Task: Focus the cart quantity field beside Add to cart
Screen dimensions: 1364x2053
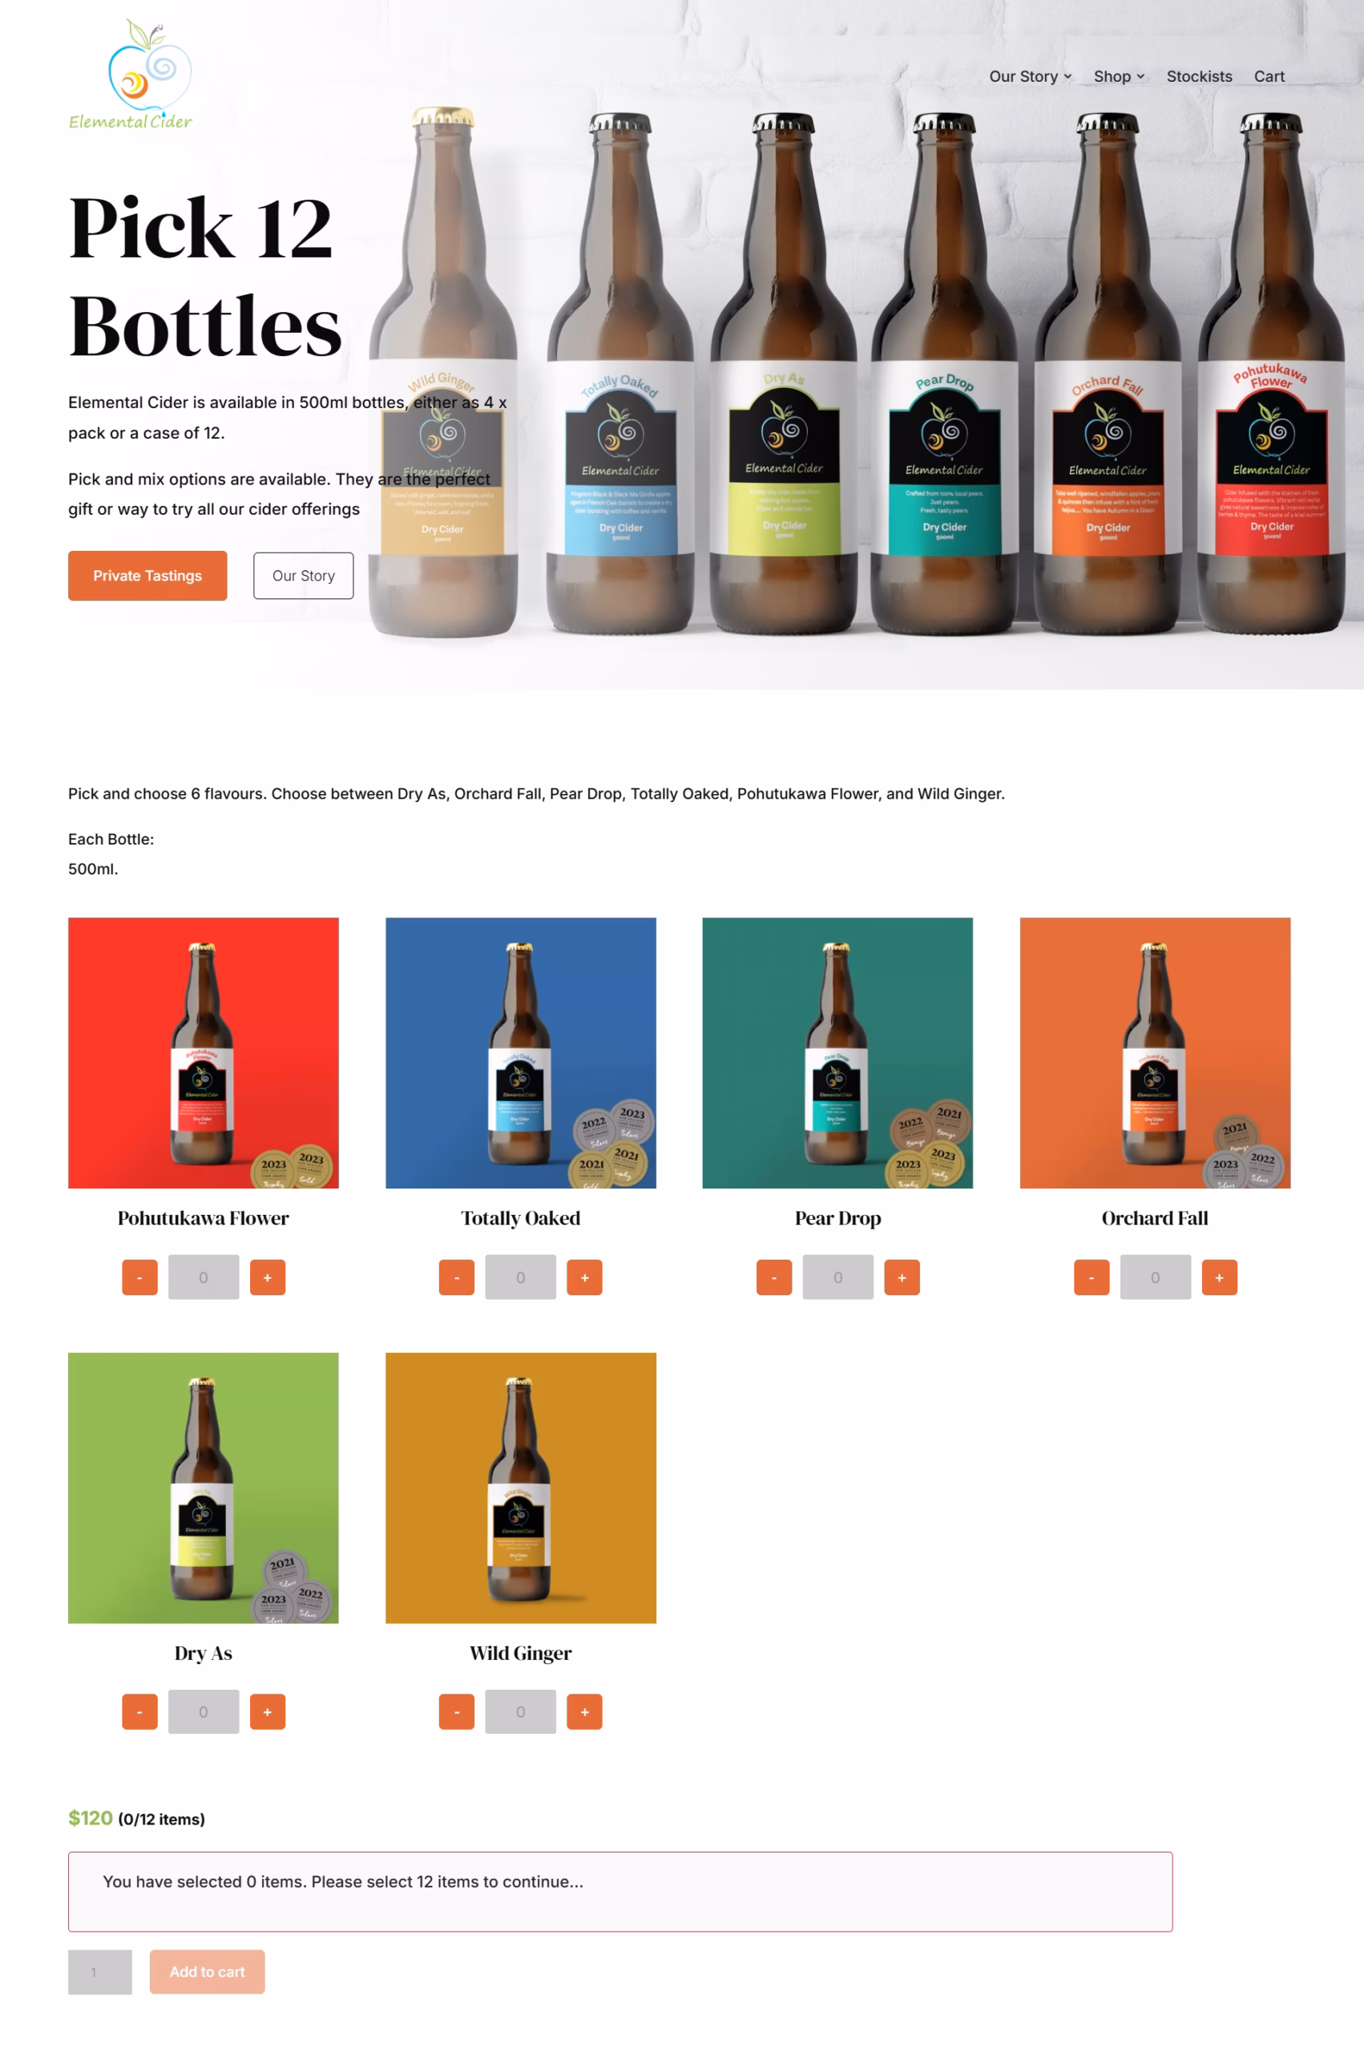Action: [100, 1971]
